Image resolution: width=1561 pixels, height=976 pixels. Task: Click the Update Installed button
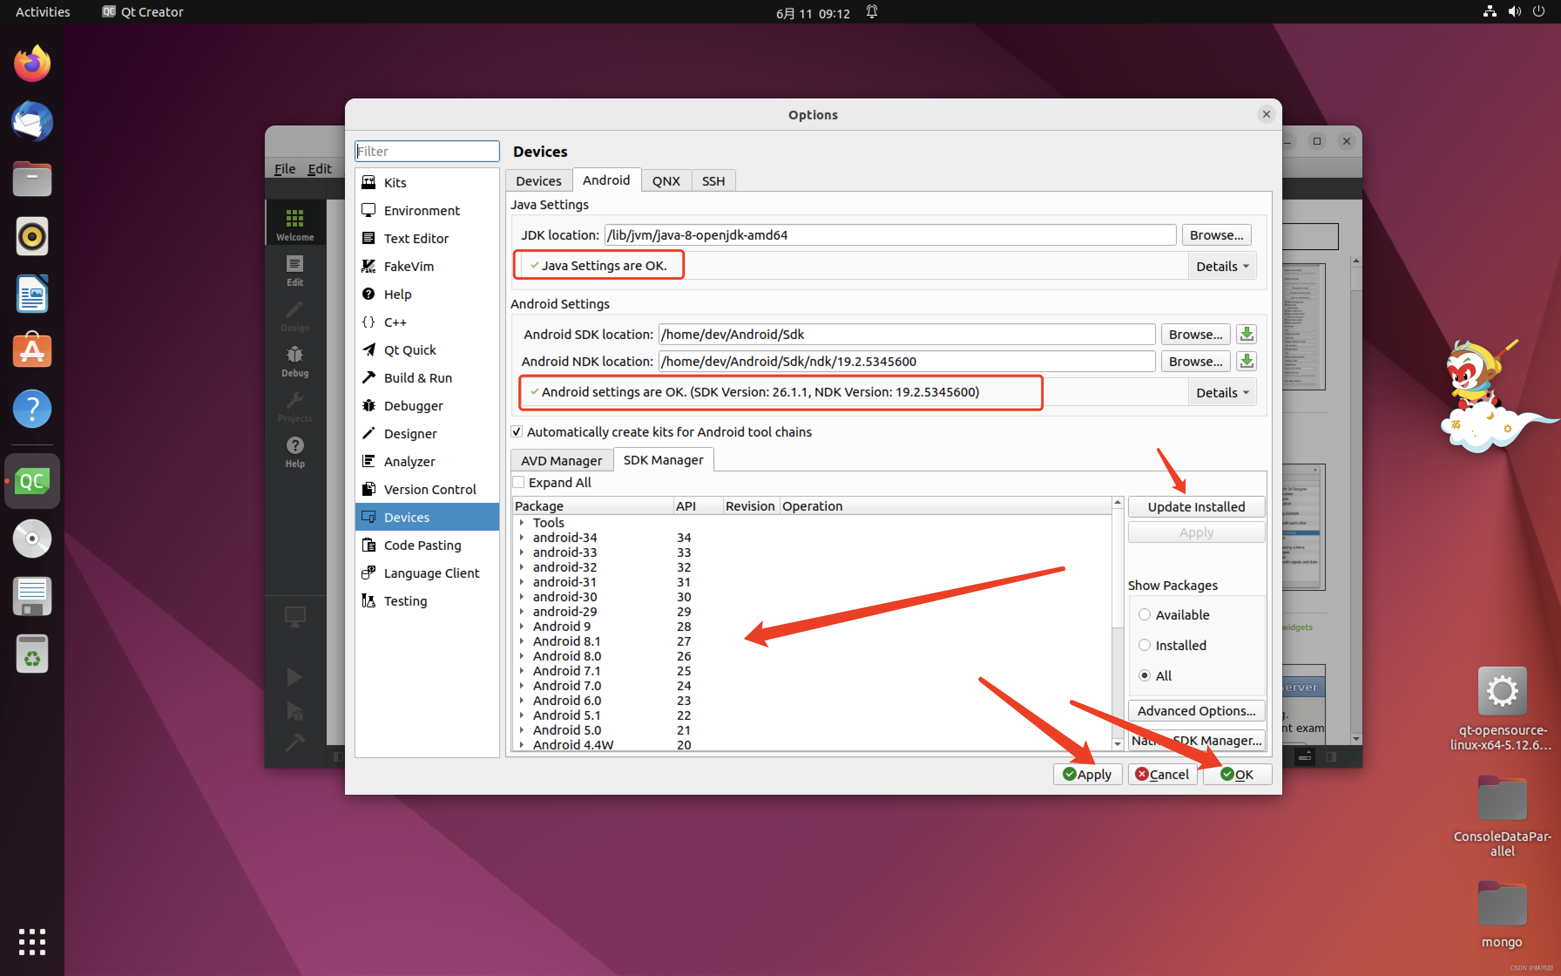point(1196,507)
